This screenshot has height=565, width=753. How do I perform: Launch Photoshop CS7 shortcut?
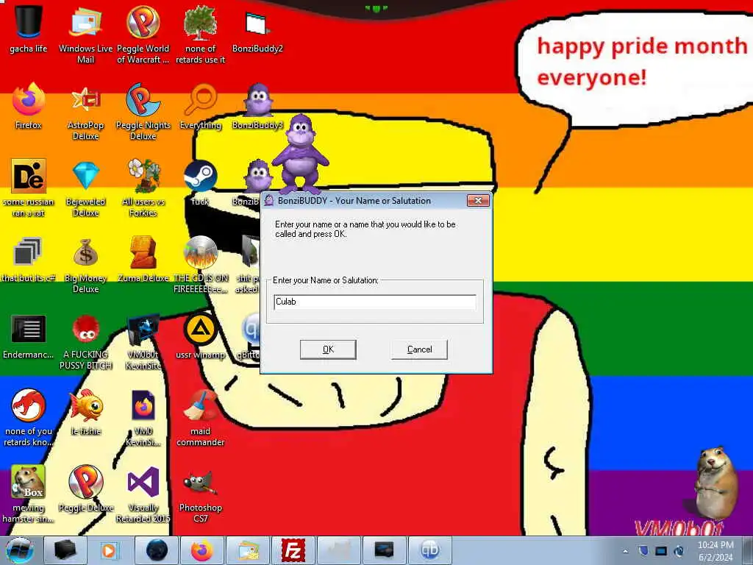(200, 483)
